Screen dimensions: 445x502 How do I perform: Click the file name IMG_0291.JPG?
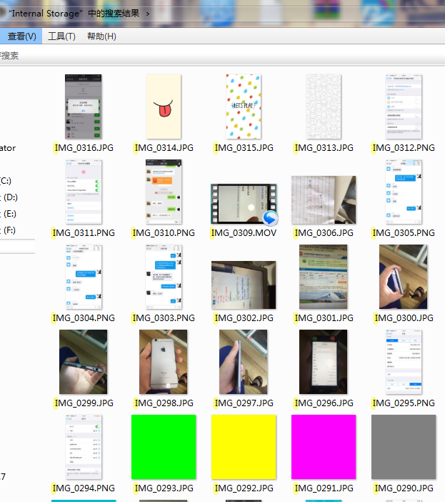tap(324, 488)
